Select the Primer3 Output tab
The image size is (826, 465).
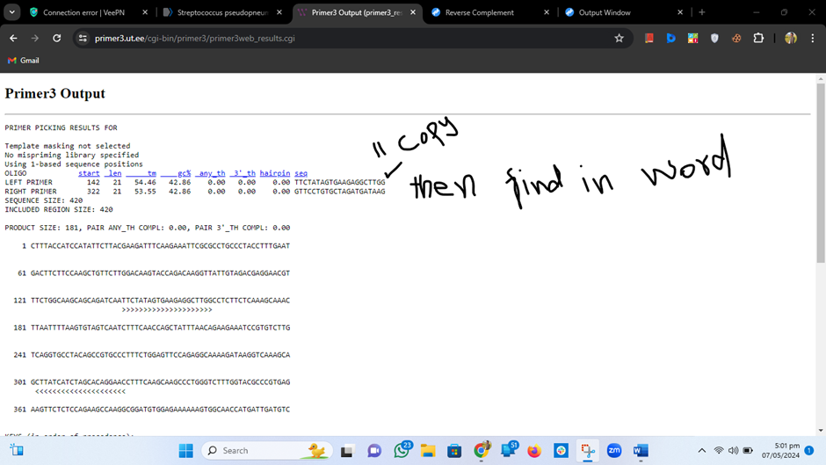tap(357, 12)
